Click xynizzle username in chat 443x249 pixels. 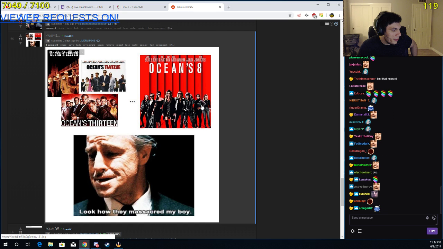pyautogui.click(x=364, y=194)
